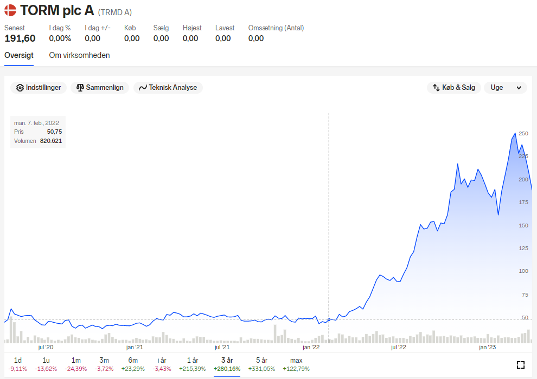Open the Uge interval dropdown
537x379 pixels.
pos(506,88)
